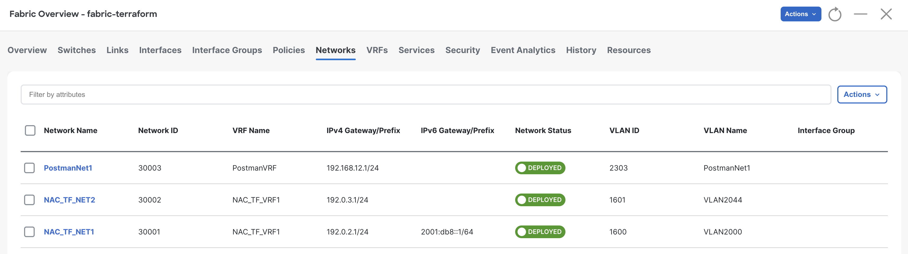Click the Interface Group column header
Image resolution: width=908 pixels, height=254 pixels.
coord(826,130)
